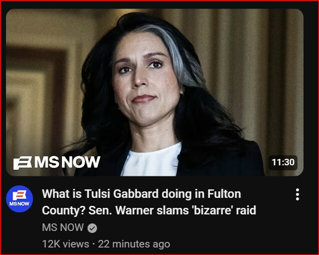319x255 pixels.
Task: Click the 11:30 video duration badge
Action: pyautogui.click(x=283, y=162)
